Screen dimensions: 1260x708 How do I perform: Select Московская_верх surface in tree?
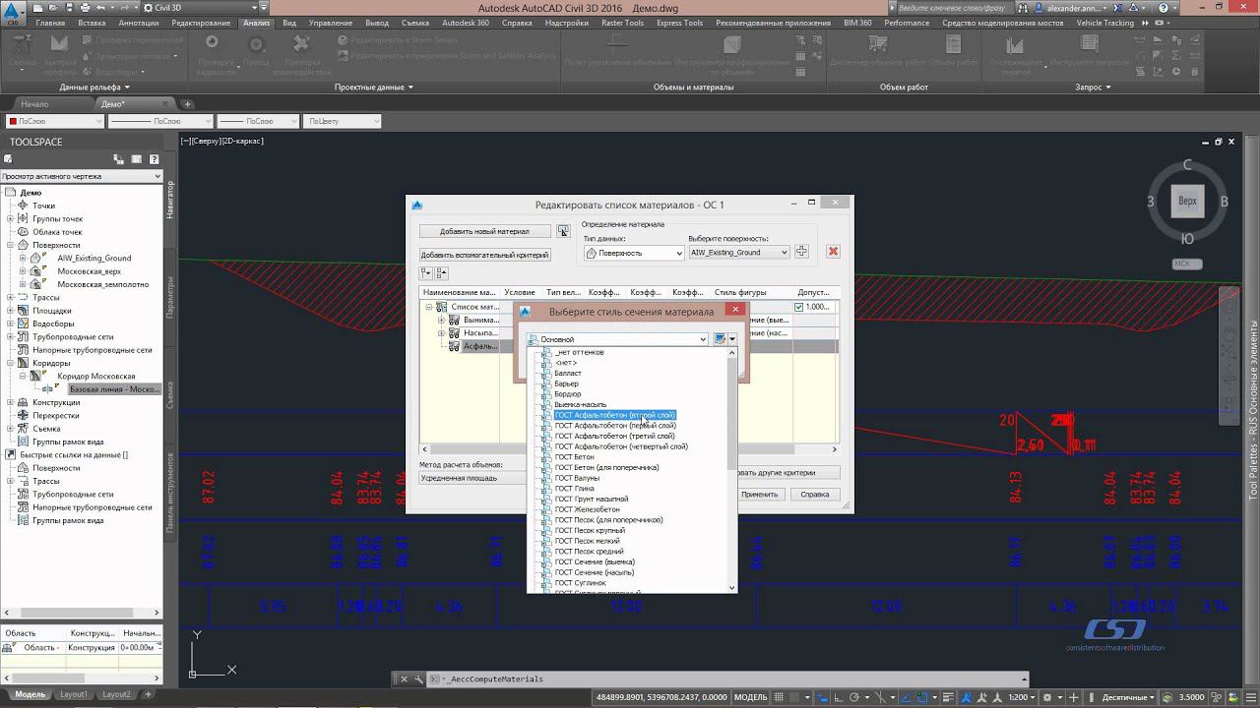click(x=90, y=271)
